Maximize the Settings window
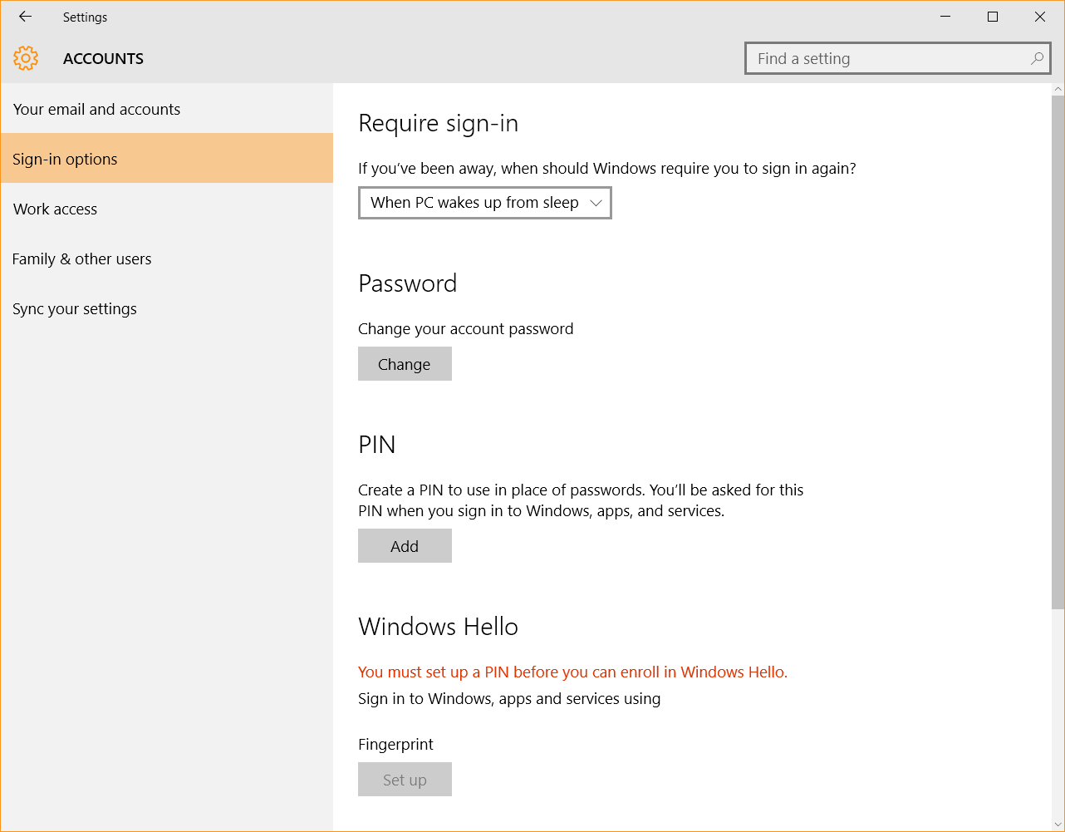Viewport: 1065px width, 832px height. point(993,17)
